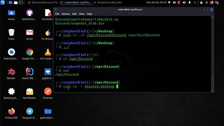
Task: Launch Firefox ESR from the desktop
Action: [x=11, y=113]
